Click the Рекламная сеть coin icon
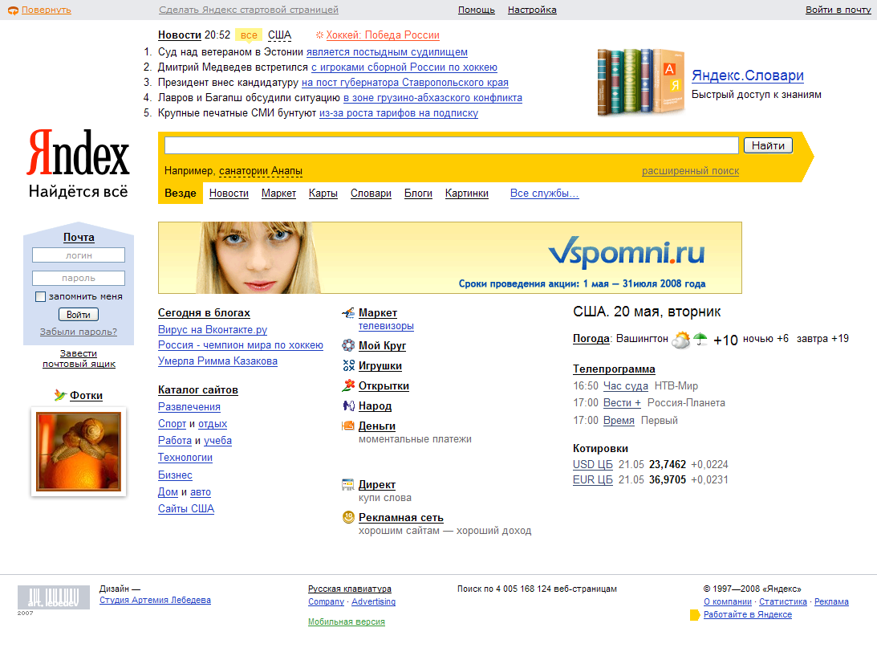The width and height of the screenshot is (877, 648). (x=348, y=517)
